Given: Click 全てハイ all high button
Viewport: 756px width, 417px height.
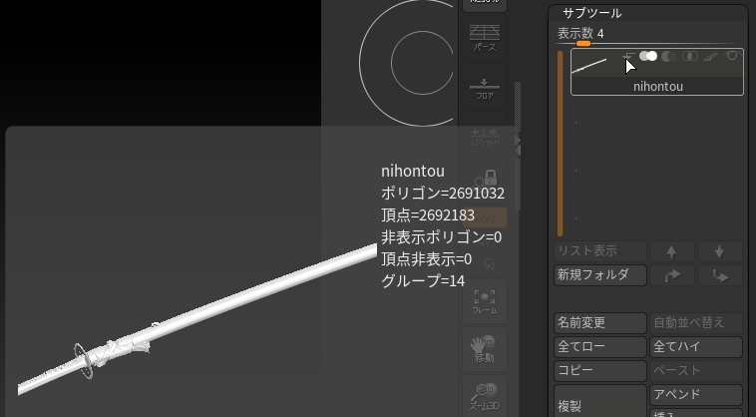Looking at the screenshot, I should [x=696, y=346].
